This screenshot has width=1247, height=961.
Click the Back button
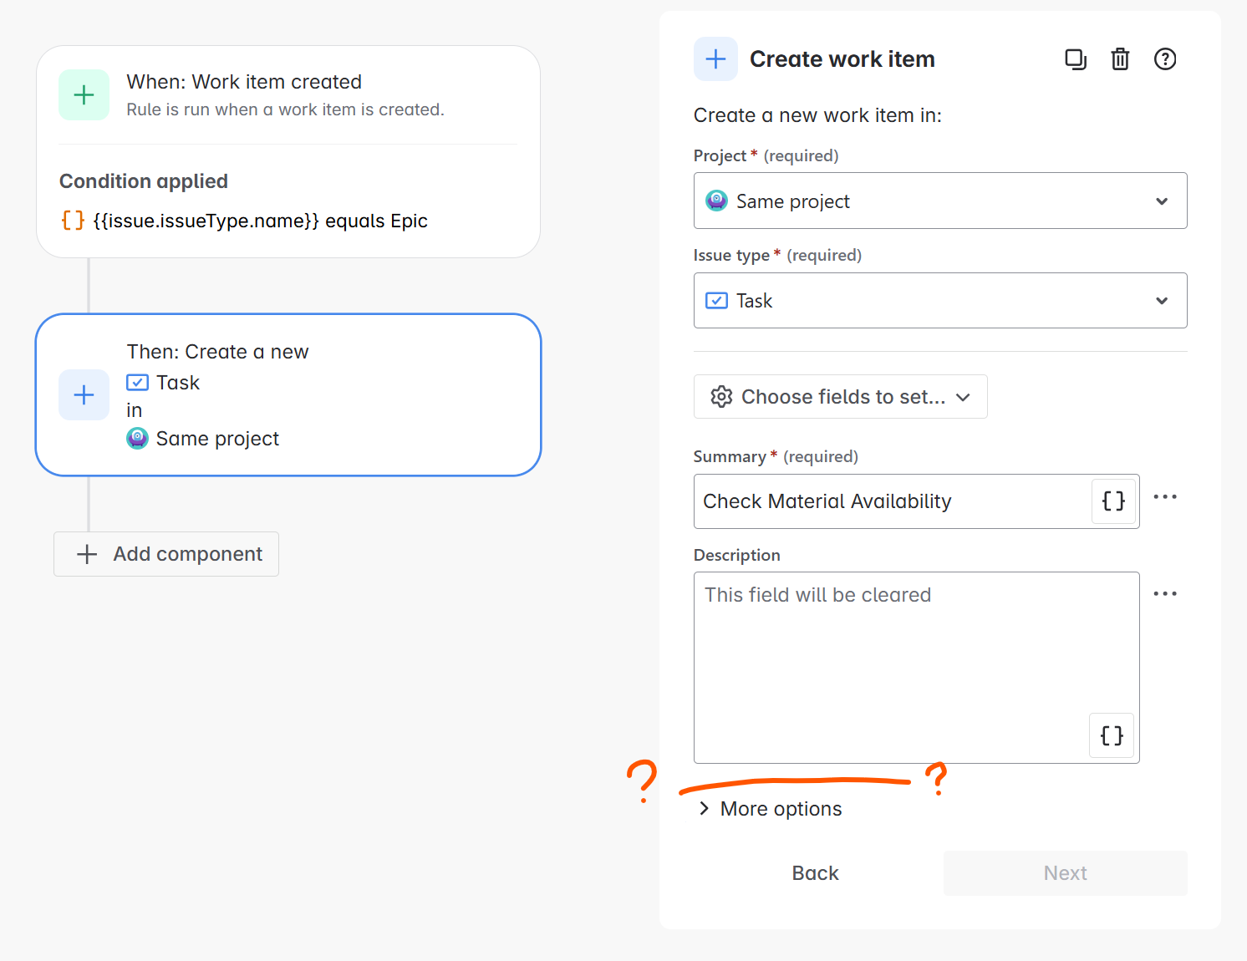click(815, 873)
